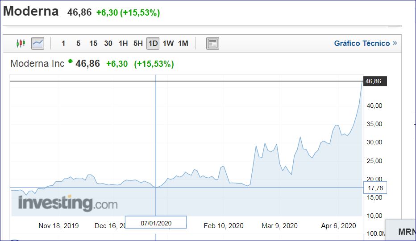
Task: Click the green up arrow beside Moderna Inc
Action: coord(70,61)
